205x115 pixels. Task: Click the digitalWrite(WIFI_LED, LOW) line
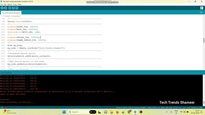pyautogui.click(x=24, y=32)
